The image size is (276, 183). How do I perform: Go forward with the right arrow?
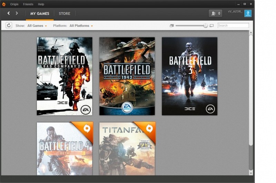click(x=17, y=13)
